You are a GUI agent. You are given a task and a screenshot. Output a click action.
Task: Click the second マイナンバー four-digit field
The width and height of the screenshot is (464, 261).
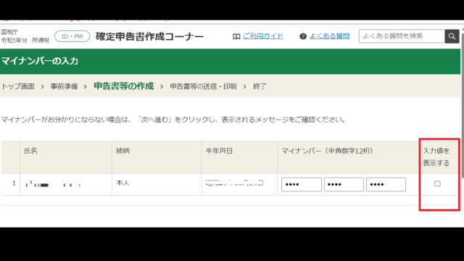click(344, 184)
